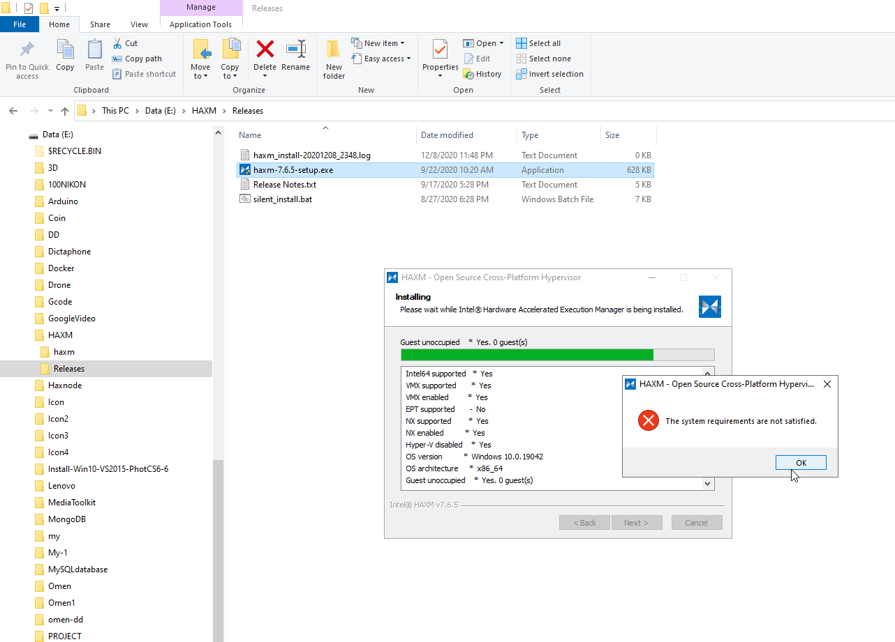The image size is (895, 642).
Task: Close the system requirements error dialog
Action: (x=827, y=384)
